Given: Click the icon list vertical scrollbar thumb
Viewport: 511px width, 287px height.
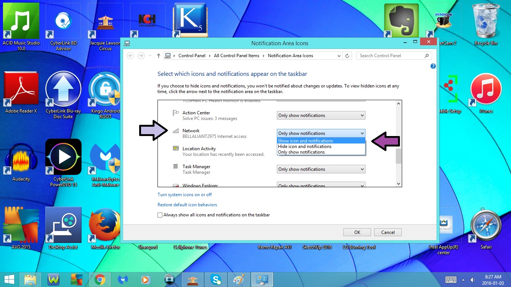Looking at the screenshot, I should coord(398,156).
